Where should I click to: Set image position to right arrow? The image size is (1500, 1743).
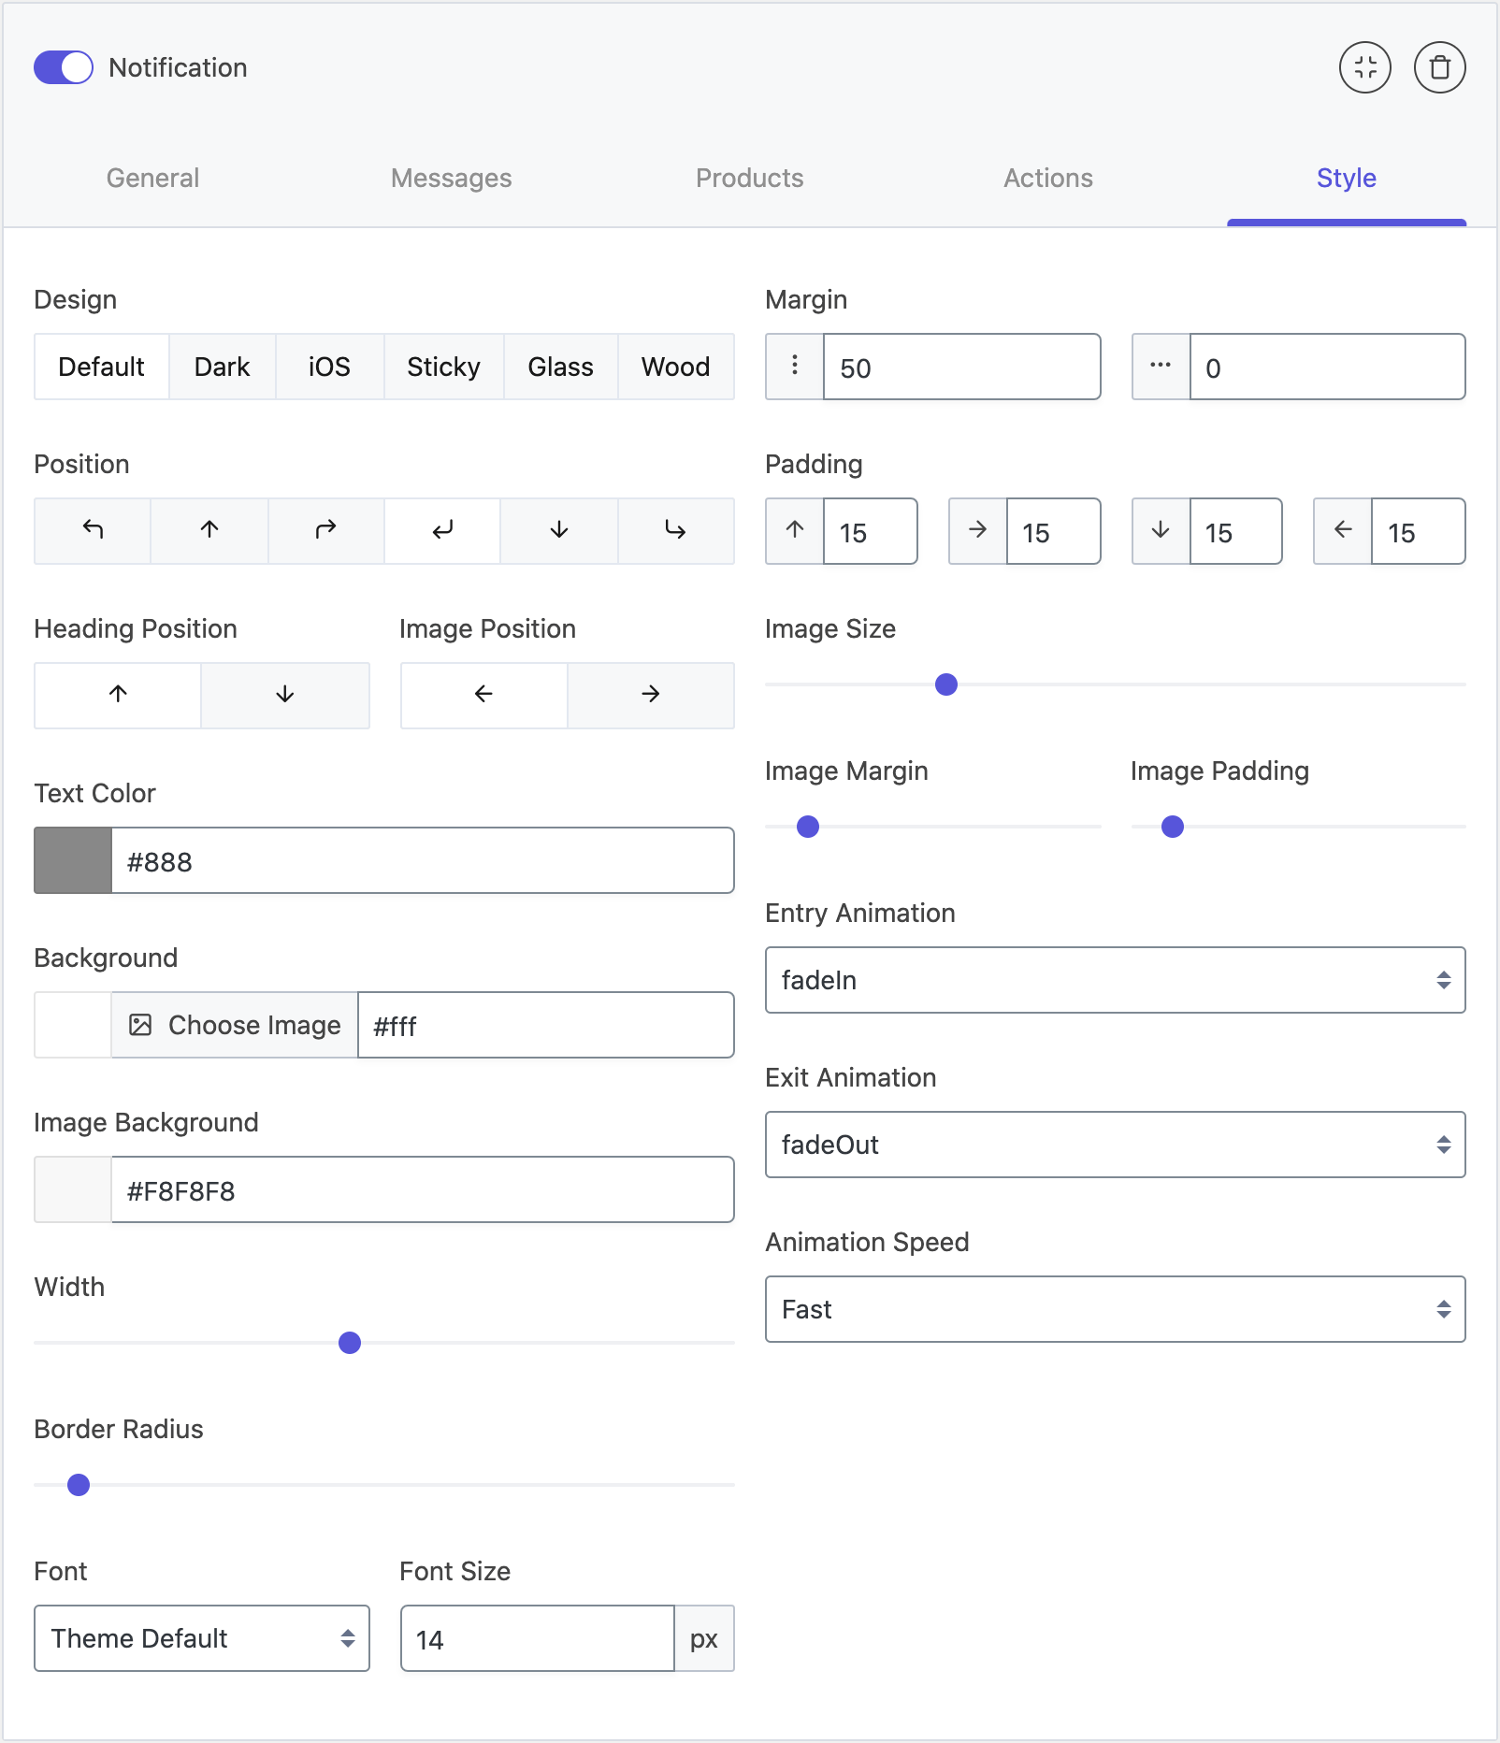[x=651, y=695]
